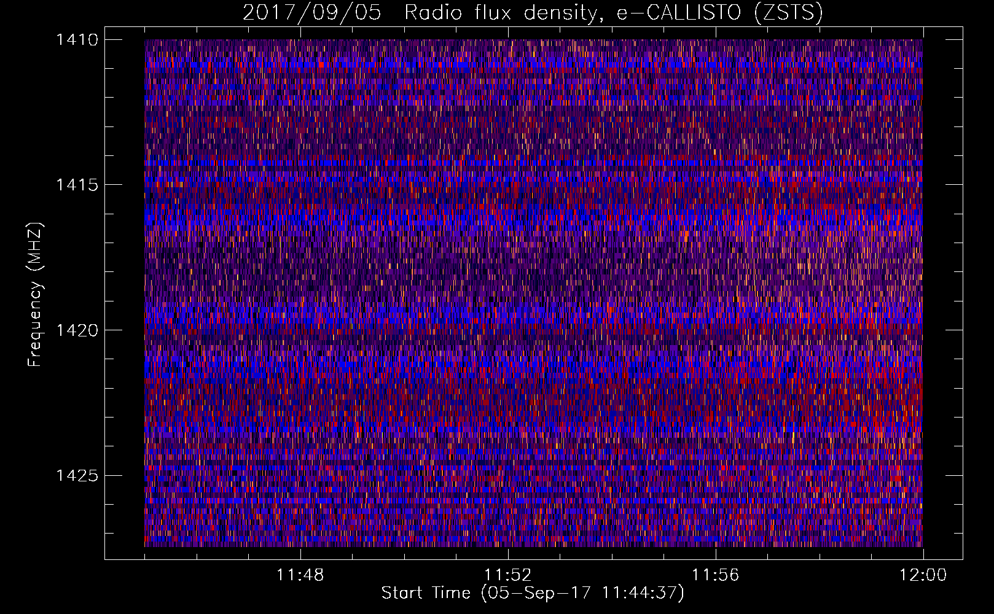The height and width of the screenshot is (614, 994).
Task: Click the 1415 frequency tick label
Action: 76,185
